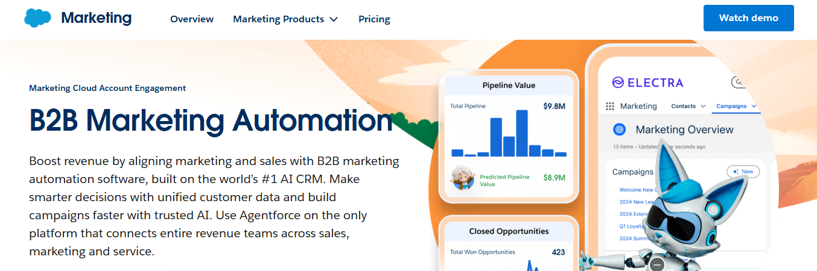Open the Contacts tab in Electra
Viewport: 817px width, 271px height.
click(x=684, y=106)
